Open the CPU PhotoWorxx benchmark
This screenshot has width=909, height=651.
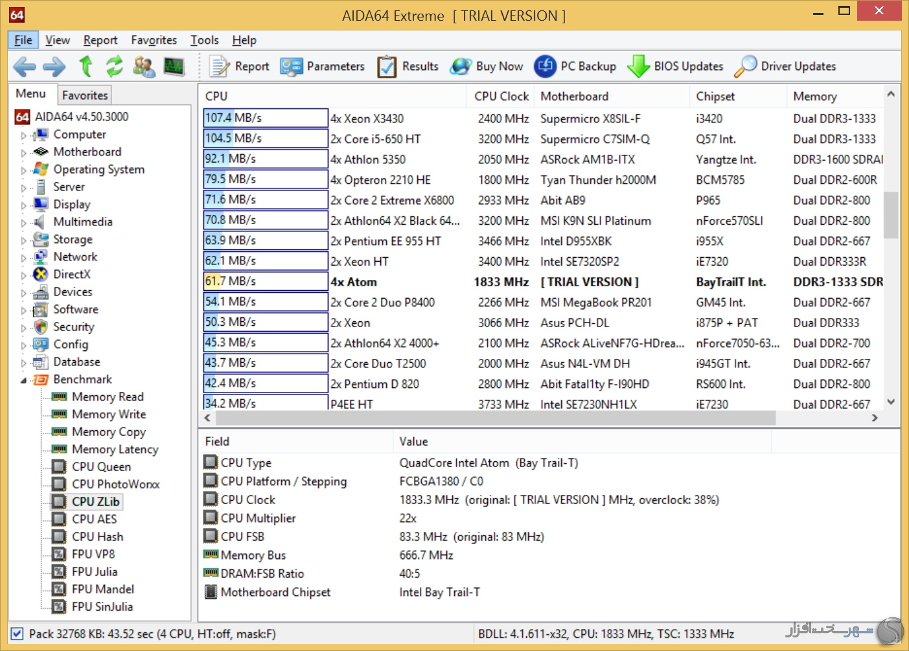tap(115, 484)
